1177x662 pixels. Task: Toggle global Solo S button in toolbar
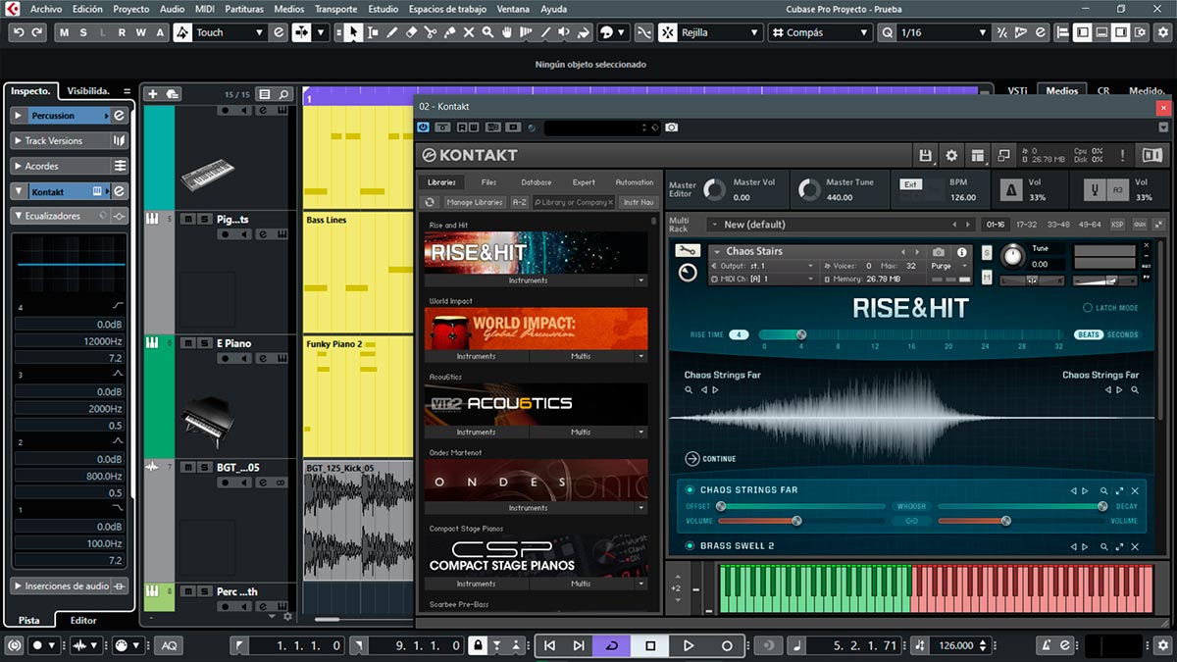tap(83, 32)
